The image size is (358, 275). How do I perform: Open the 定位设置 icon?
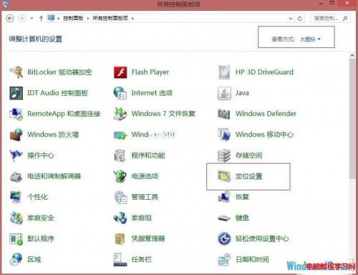224,176
